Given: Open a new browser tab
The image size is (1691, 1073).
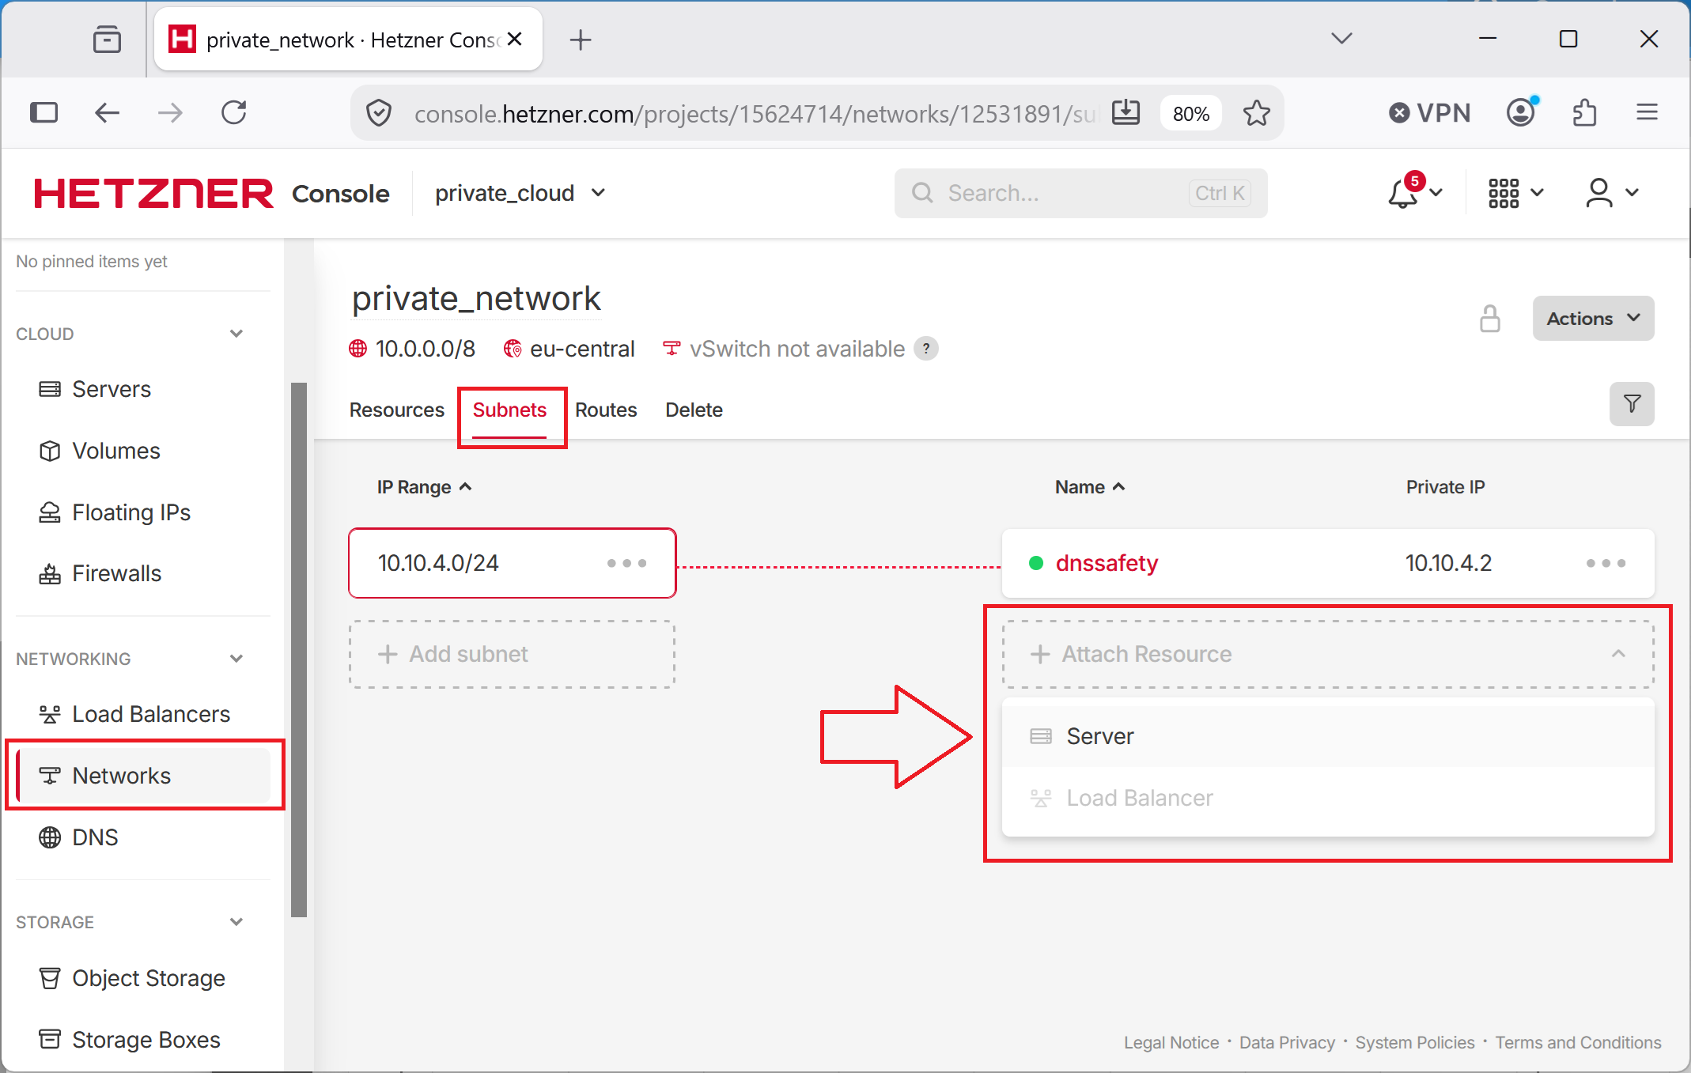Looking at the screenshot, I should click(x=581, y=40).
